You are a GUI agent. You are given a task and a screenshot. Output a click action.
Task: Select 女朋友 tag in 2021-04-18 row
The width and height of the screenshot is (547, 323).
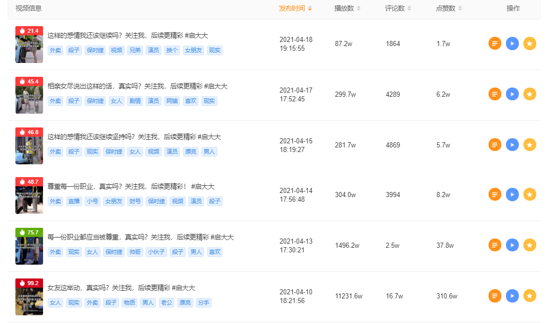click(193, 50)
